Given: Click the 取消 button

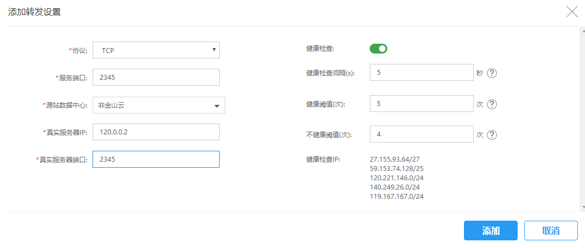Looking at the screenshot, I should [x=550, y=231].
